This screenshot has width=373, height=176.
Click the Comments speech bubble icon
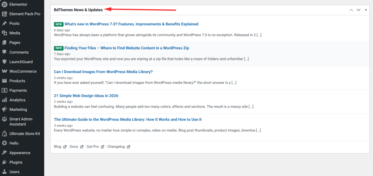(4, 52)
